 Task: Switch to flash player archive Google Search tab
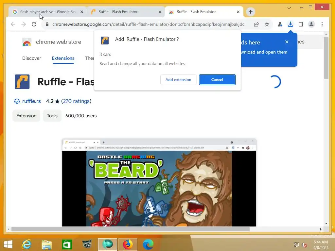click(x=48, y=12)
